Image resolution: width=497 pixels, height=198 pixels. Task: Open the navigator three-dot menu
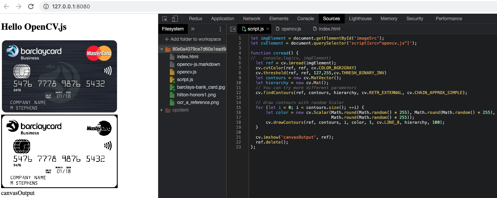point(220,29)
